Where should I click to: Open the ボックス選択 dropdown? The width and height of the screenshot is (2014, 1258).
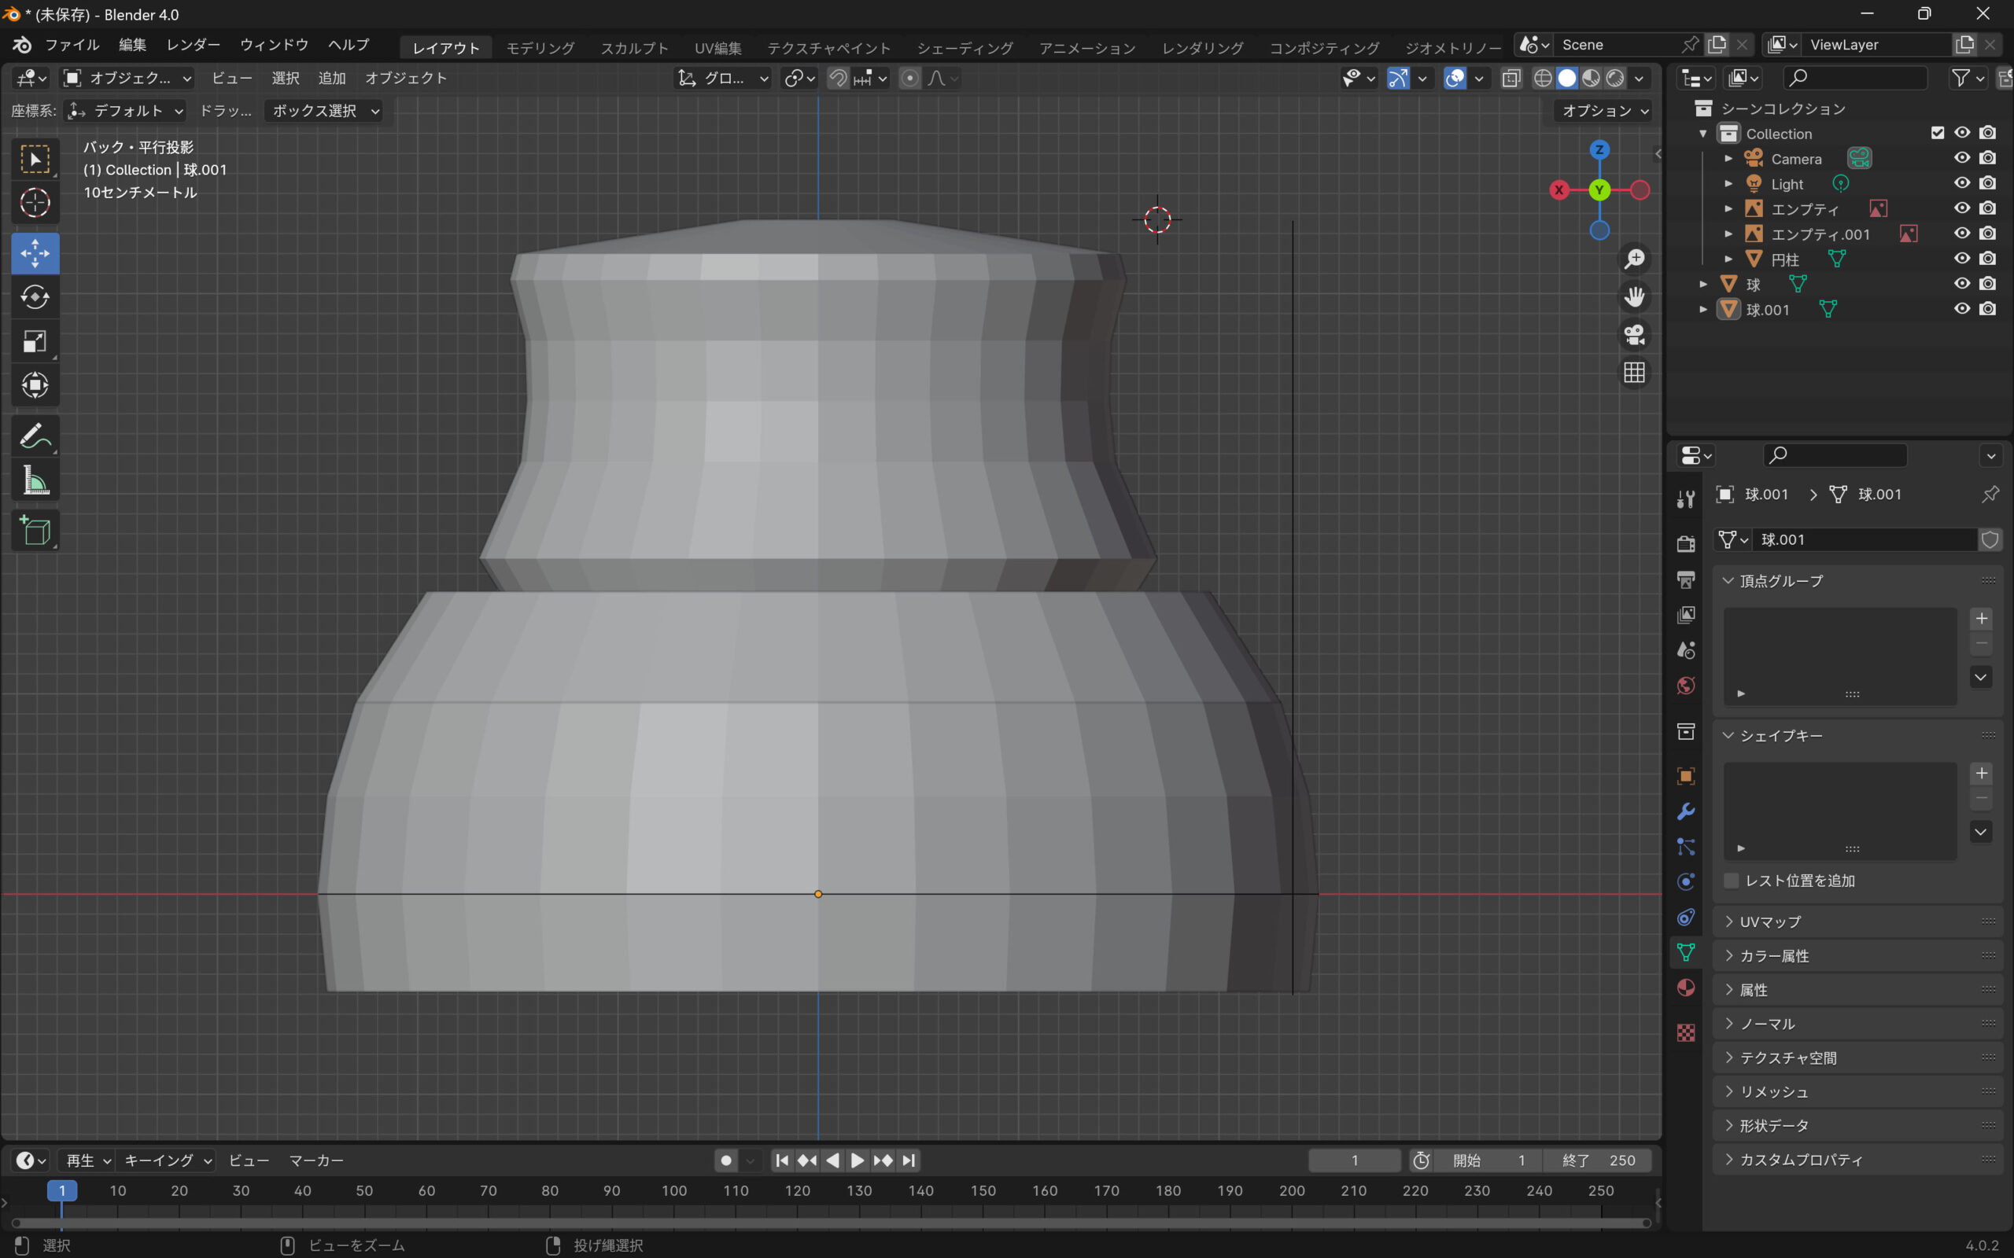coord(326,111)
